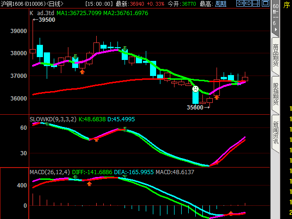Click the MA1:36725.7099 value
This screenshot has height=219, width=292.
[79, 13]
